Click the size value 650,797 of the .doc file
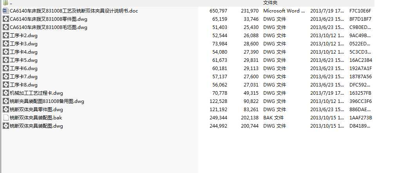Screen dimensions: 398x173 pos(218,11)
